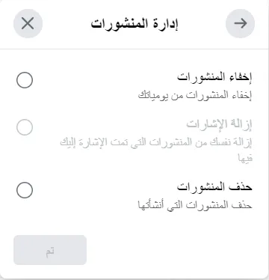Click the تم done button
Viewport: 269px width, 280px height.
(50, 250)
